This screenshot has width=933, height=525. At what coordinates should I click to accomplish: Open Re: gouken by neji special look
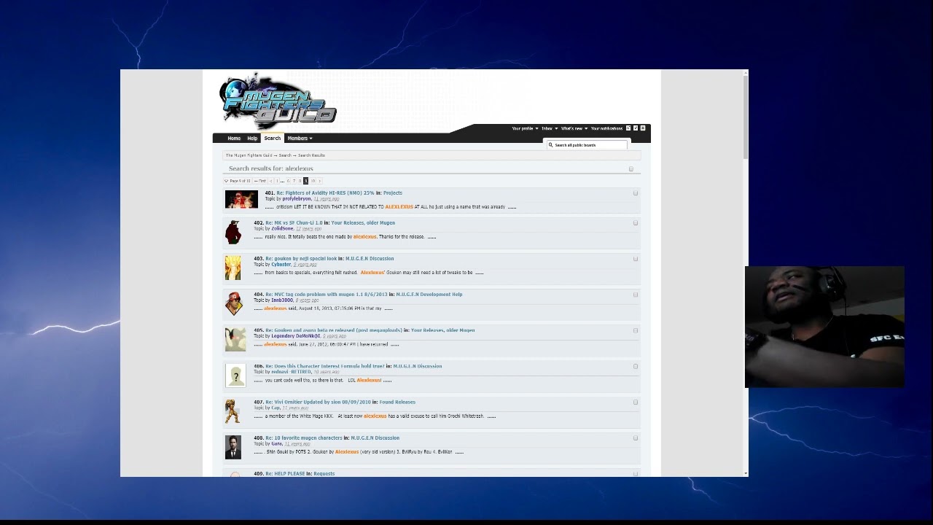click(301, 259)
